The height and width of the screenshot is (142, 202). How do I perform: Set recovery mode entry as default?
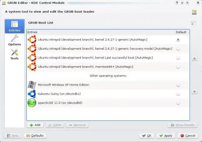click(x=178, y=49)
